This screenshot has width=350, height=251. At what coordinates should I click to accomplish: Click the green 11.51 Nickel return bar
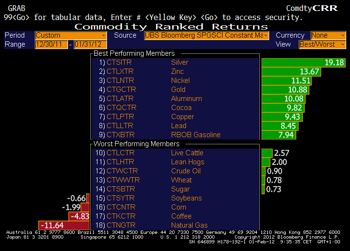286,80
